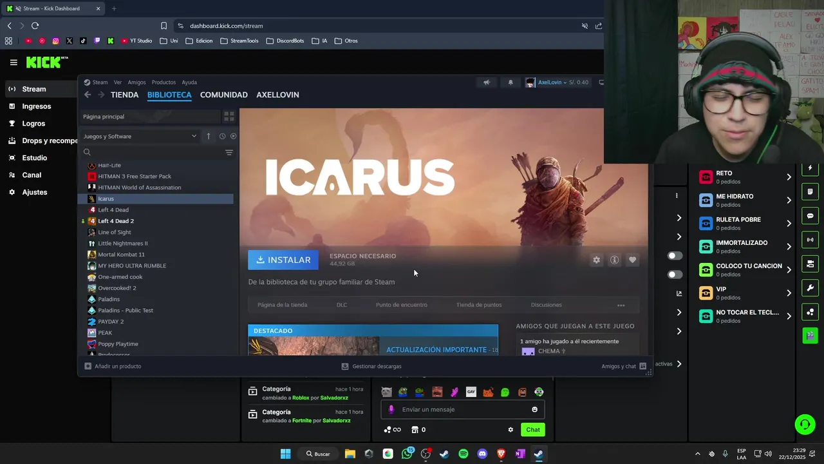Switch Steam library to grid view icon
Image resolution: width=824 pixels, height=464 pixels.
pos(229,117)
